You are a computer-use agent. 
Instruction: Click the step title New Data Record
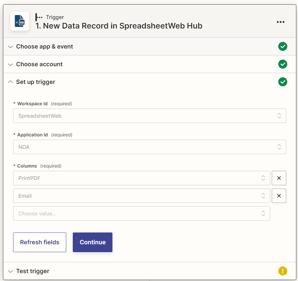(119, 26)
